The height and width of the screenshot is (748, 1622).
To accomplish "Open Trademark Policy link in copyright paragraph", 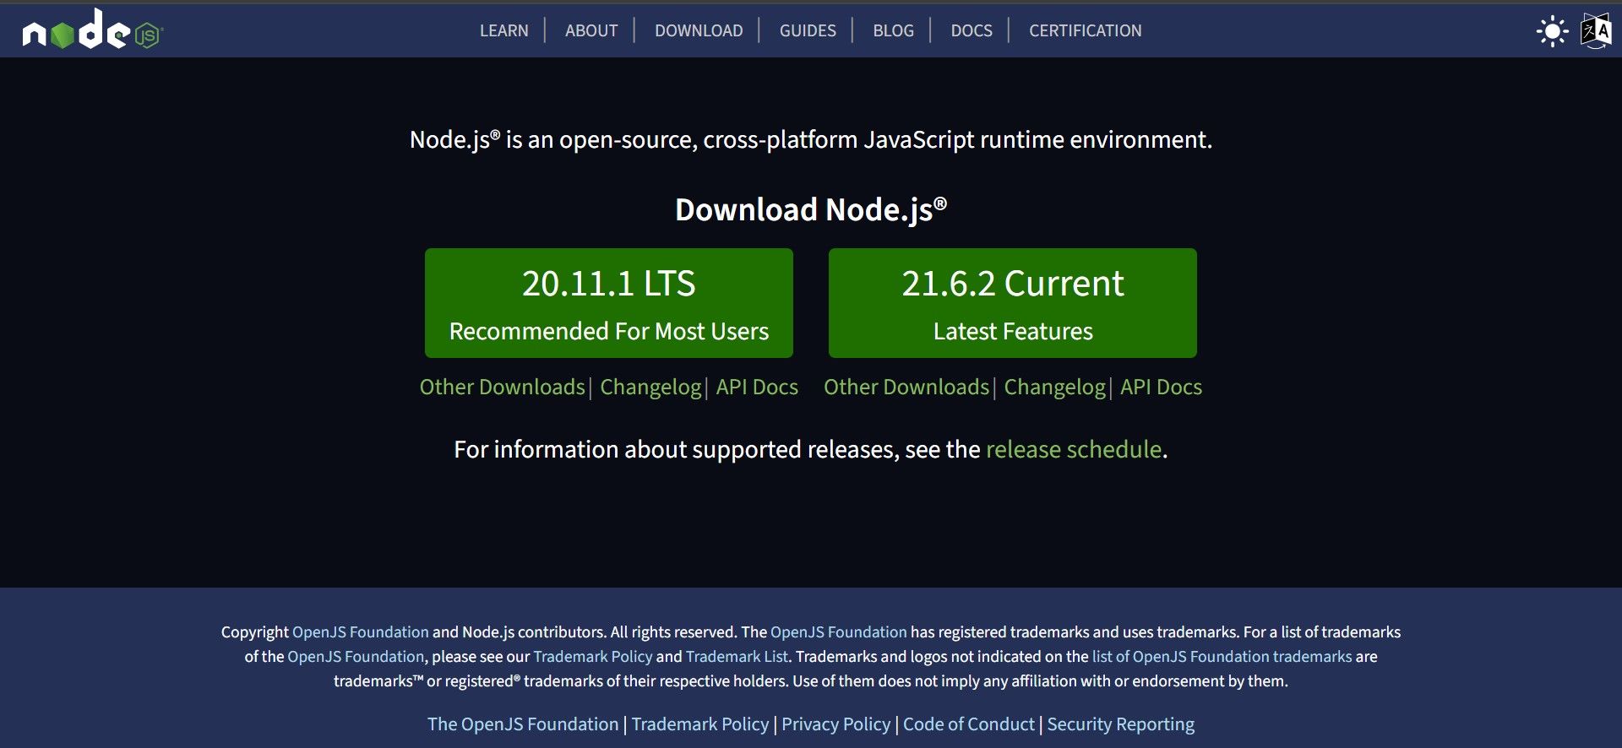I will pyautogui.click(x=593, y=656).
